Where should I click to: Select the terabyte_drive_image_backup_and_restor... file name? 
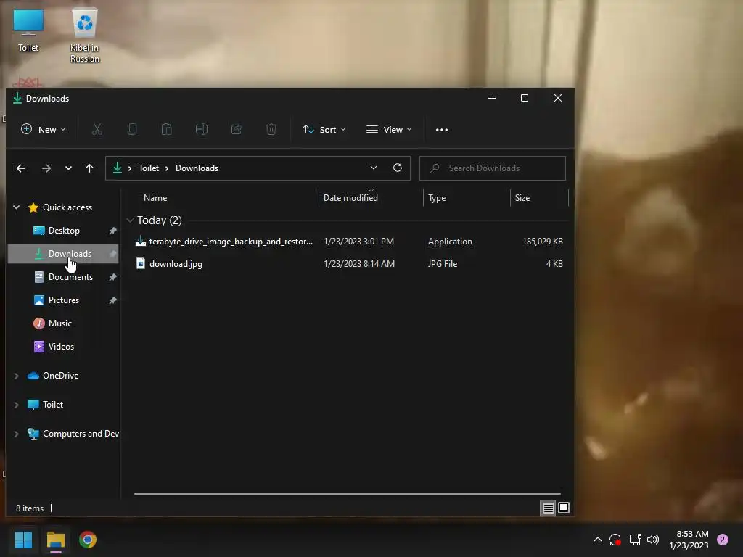click(x=231, y=242)
